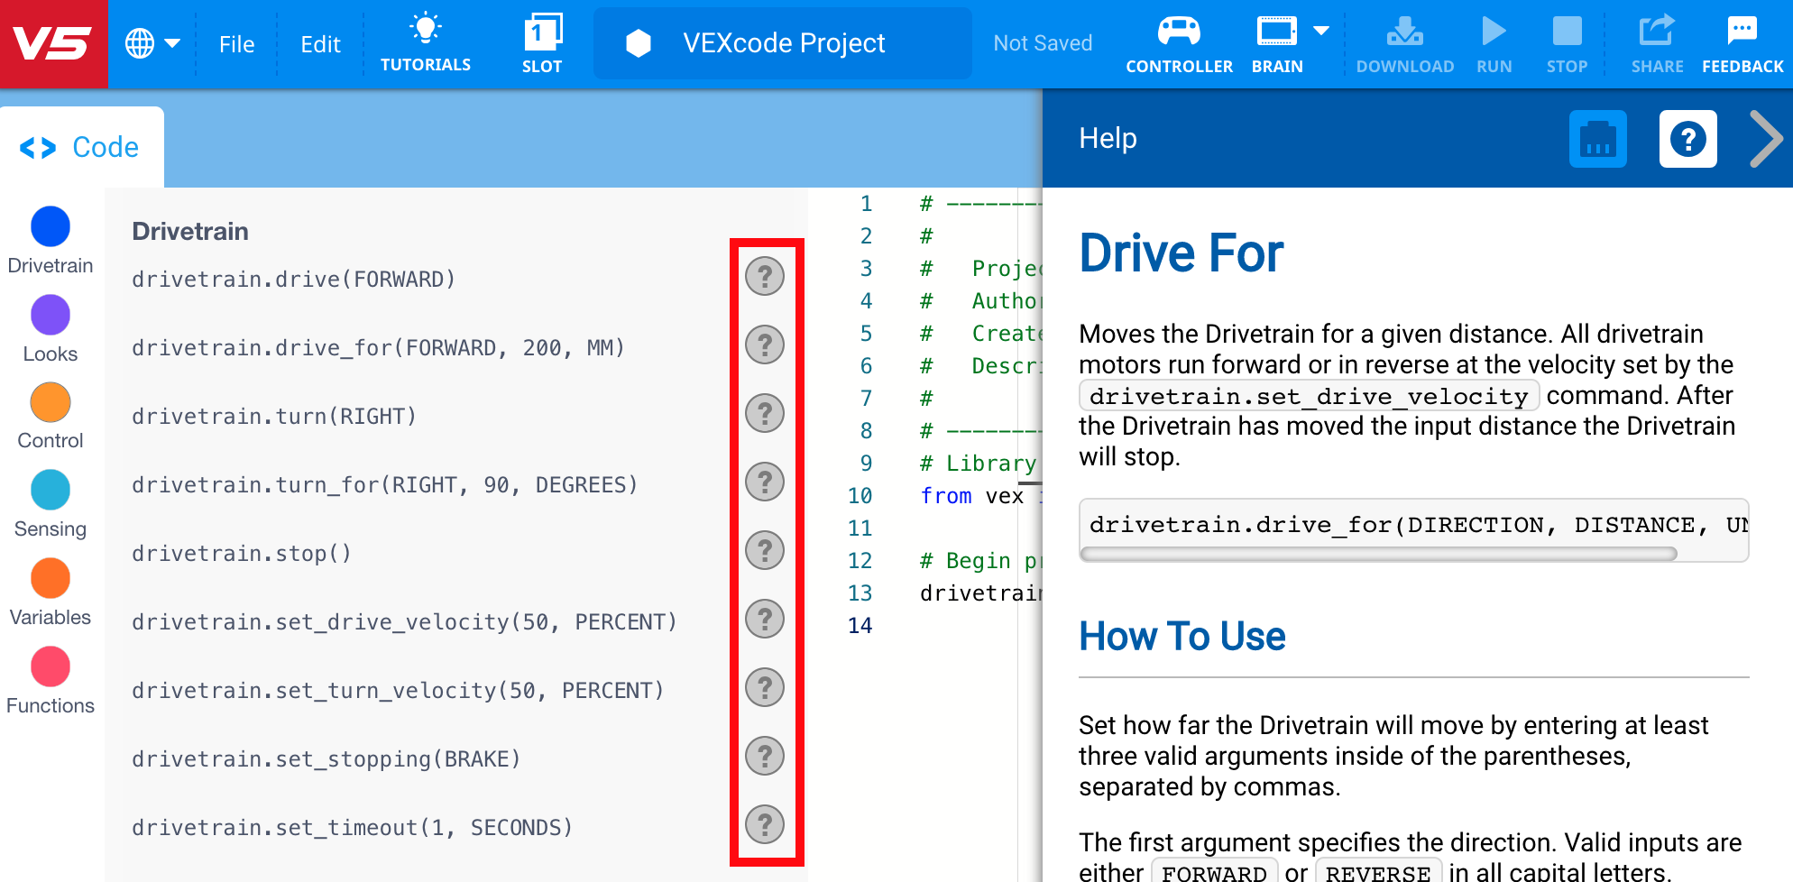
Task: Select the Functions command category
Action: pos(50,666)
